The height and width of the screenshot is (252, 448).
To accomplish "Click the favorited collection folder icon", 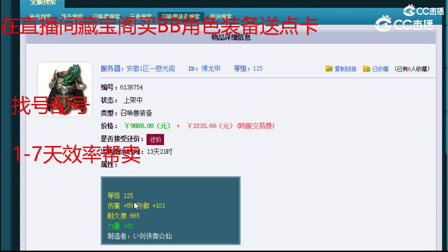I will tap(366, 69).
